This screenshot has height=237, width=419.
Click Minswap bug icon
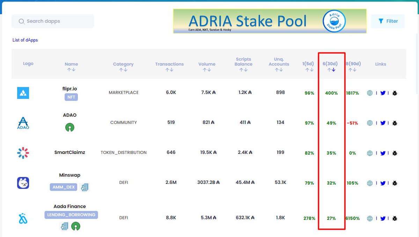pyautogui.click(x=395, y=183)
